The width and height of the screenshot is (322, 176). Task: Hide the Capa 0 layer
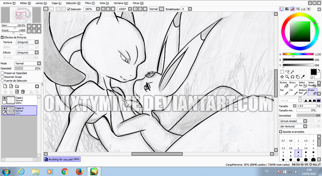coord(4,109)
